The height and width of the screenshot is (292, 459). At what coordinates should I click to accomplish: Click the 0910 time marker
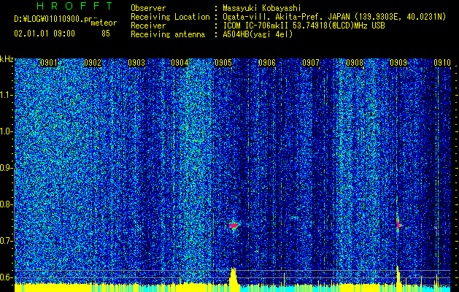(x=442, y=63)
